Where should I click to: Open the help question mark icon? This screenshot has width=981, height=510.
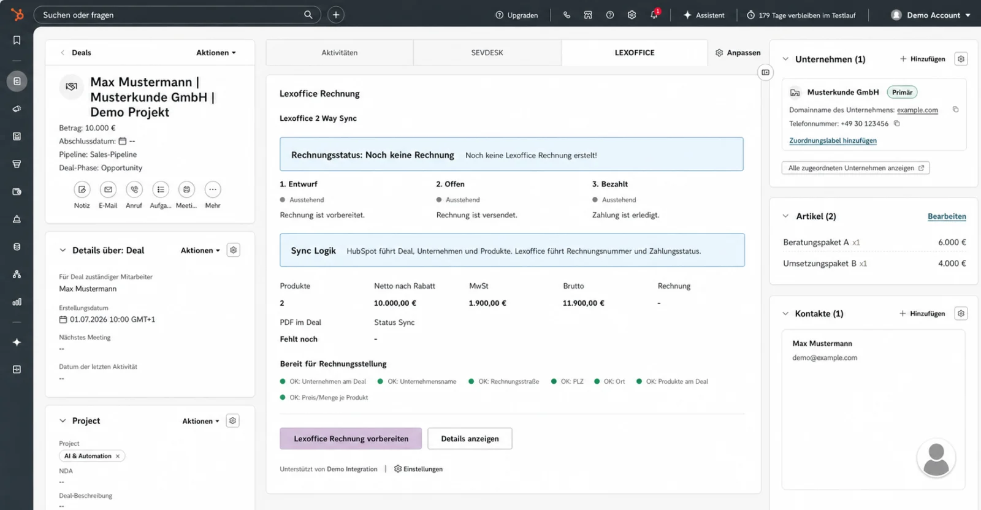coord(610,15)
